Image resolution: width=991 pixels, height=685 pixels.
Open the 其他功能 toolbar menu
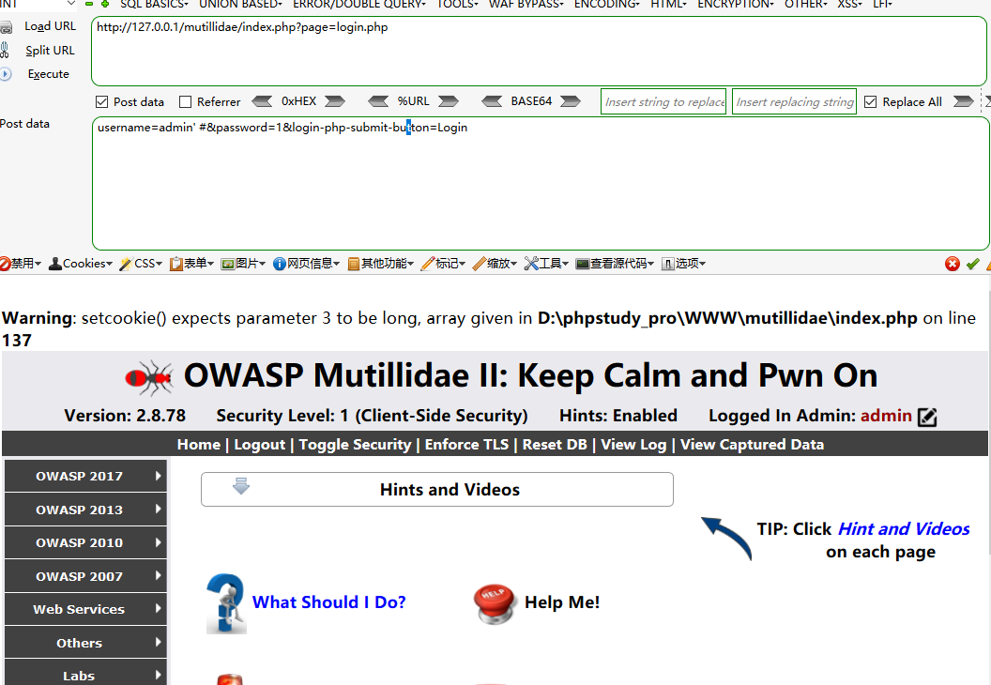pos(380,264)
